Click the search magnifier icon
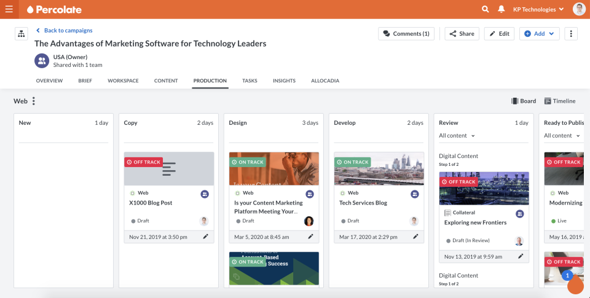This screenshot has height=298, width=590. click(x=486, y=9)
